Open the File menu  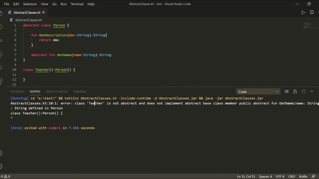6,4
